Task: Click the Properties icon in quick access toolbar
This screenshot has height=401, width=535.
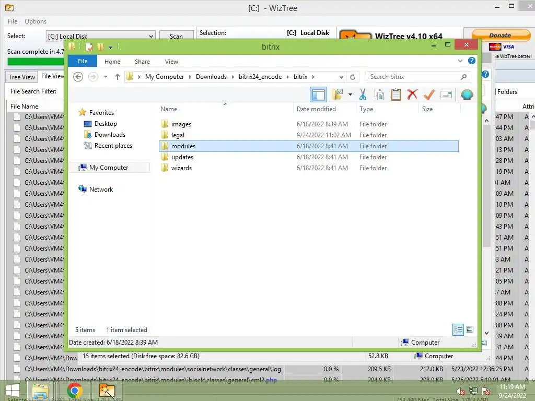Action: coord(89,46)
